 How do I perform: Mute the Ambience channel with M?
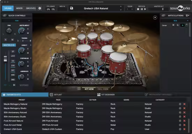28,79
